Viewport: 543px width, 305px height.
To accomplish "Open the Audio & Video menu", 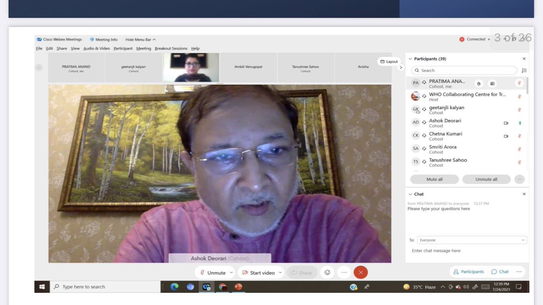I will (x=96, y=48).
